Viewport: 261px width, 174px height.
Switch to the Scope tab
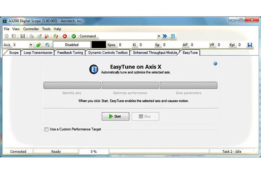point(14,53)
